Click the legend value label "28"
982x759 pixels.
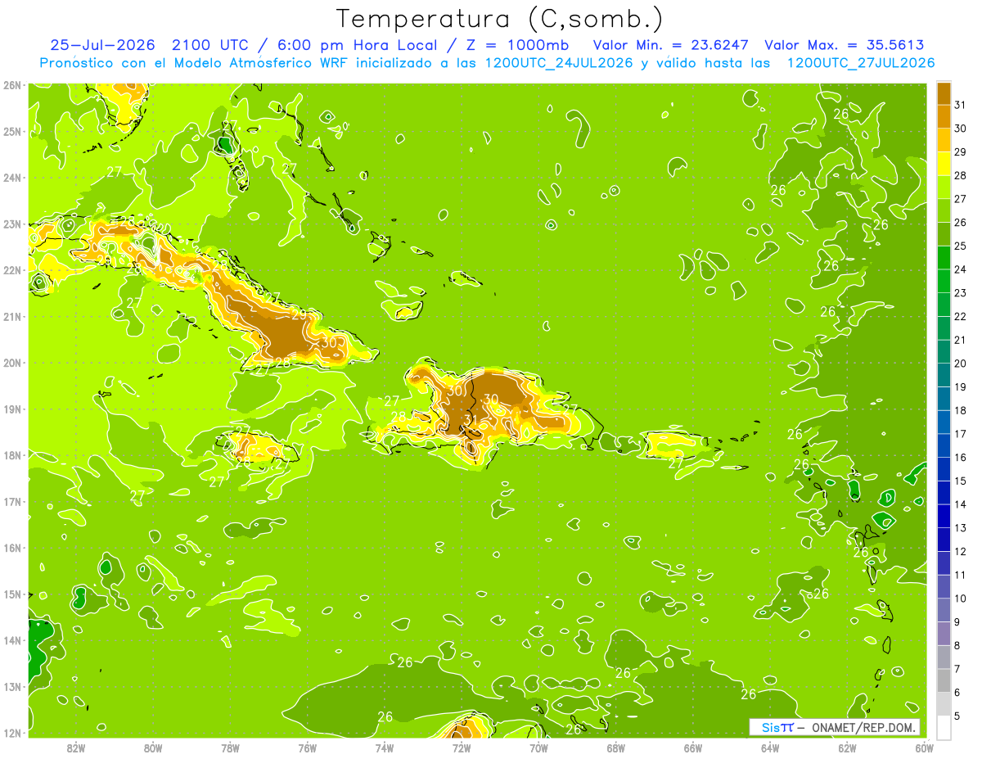coord(960,175)
